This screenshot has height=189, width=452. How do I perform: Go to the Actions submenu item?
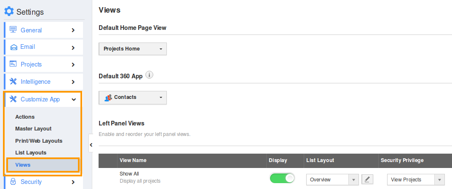coord(25,117)
